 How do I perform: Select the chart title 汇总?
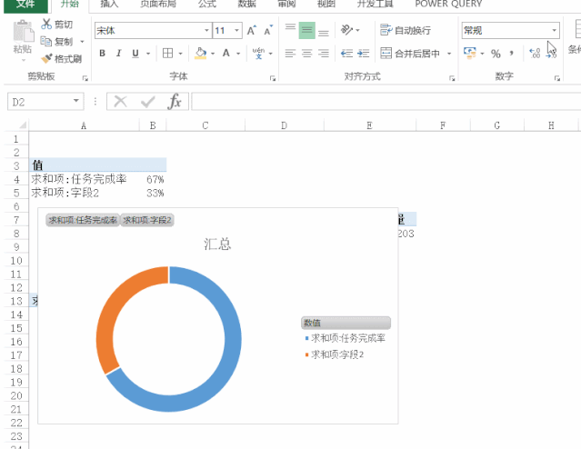217,244
